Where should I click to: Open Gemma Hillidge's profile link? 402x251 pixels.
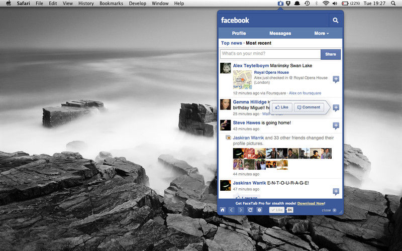[249, 102]
